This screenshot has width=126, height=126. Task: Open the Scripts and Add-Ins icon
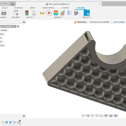coord(16,13)
